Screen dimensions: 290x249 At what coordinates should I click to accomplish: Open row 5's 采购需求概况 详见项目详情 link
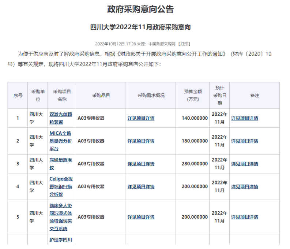tap(141, 217)
